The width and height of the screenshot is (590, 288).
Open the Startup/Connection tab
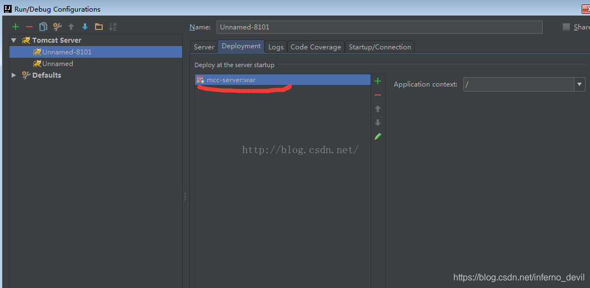(379, 47)
